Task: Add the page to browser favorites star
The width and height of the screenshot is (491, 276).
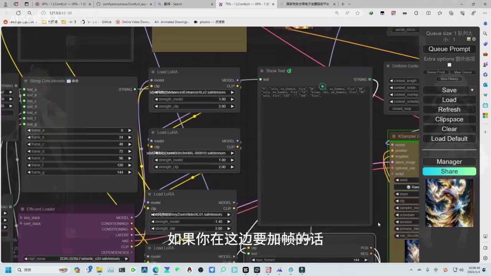Action: pos(358,13)
